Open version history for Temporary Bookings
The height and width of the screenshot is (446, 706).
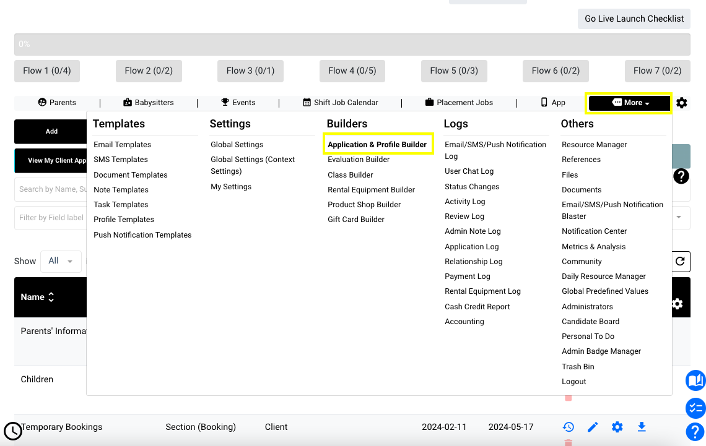pyautogui.click(x=568, y=427)
